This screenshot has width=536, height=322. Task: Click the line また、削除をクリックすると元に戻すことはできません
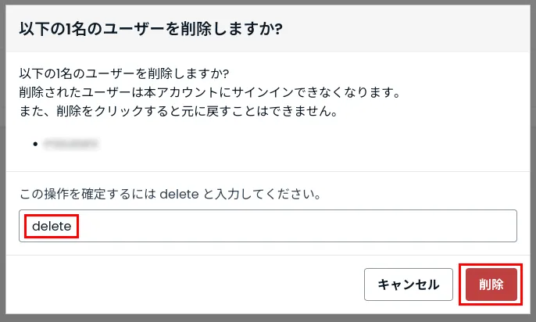point(177,111)
